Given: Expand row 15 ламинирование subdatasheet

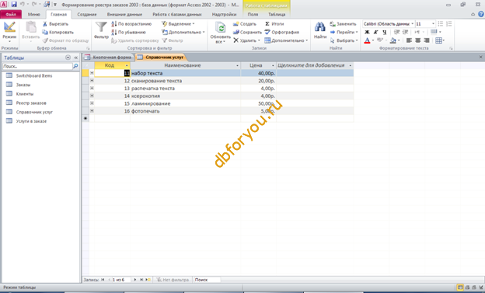Looking at the screenshot, I should (92, 103).
